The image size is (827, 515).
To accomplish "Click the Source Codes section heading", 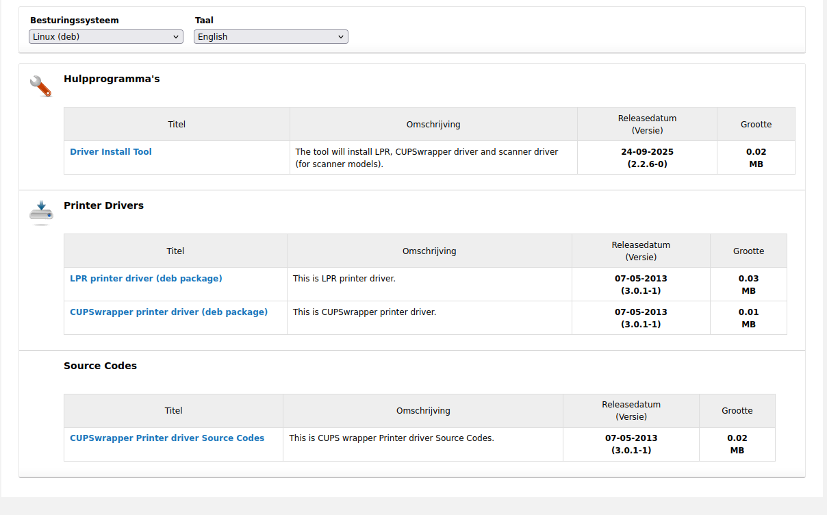I will (x=100, y=366).
